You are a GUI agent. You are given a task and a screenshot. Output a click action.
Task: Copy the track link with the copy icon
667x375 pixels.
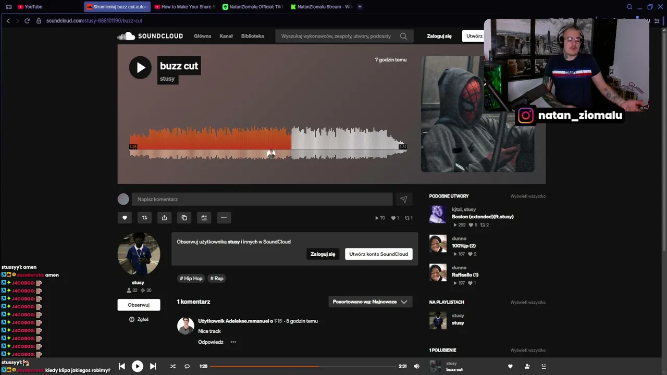click(x=184, y=218)
